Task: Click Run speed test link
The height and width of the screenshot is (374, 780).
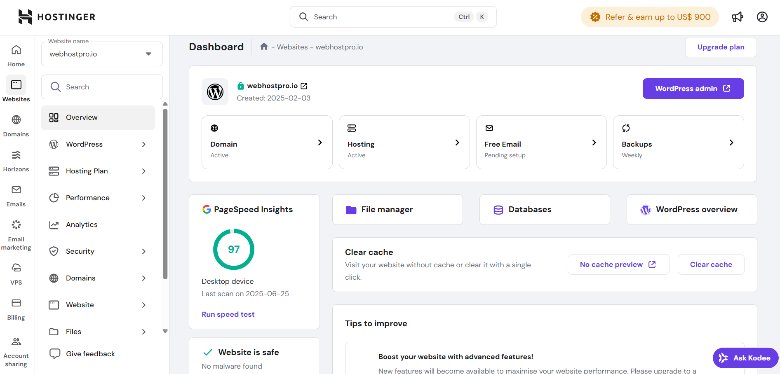Action: (228, 314)
